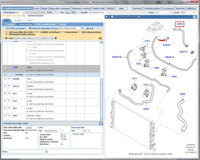The width and height of the screenshot is (200, 160).
Task: Open part number link 1377462 in detail card
Action: 28,127
